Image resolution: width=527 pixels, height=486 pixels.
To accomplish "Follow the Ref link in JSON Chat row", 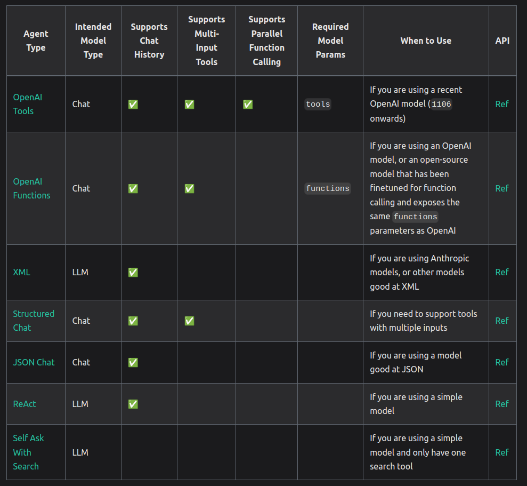I will pos(502,362).
